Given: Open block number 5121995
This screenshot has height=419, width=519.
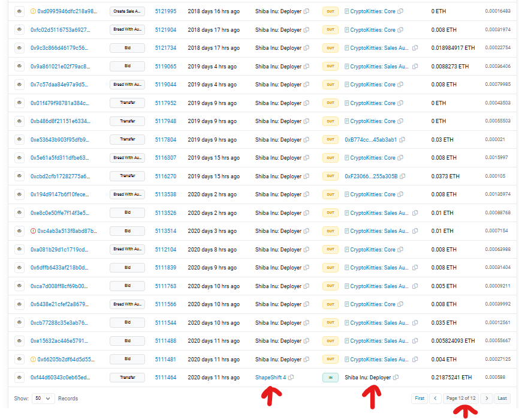Looking at the screenshot, I should pos(165,11).
